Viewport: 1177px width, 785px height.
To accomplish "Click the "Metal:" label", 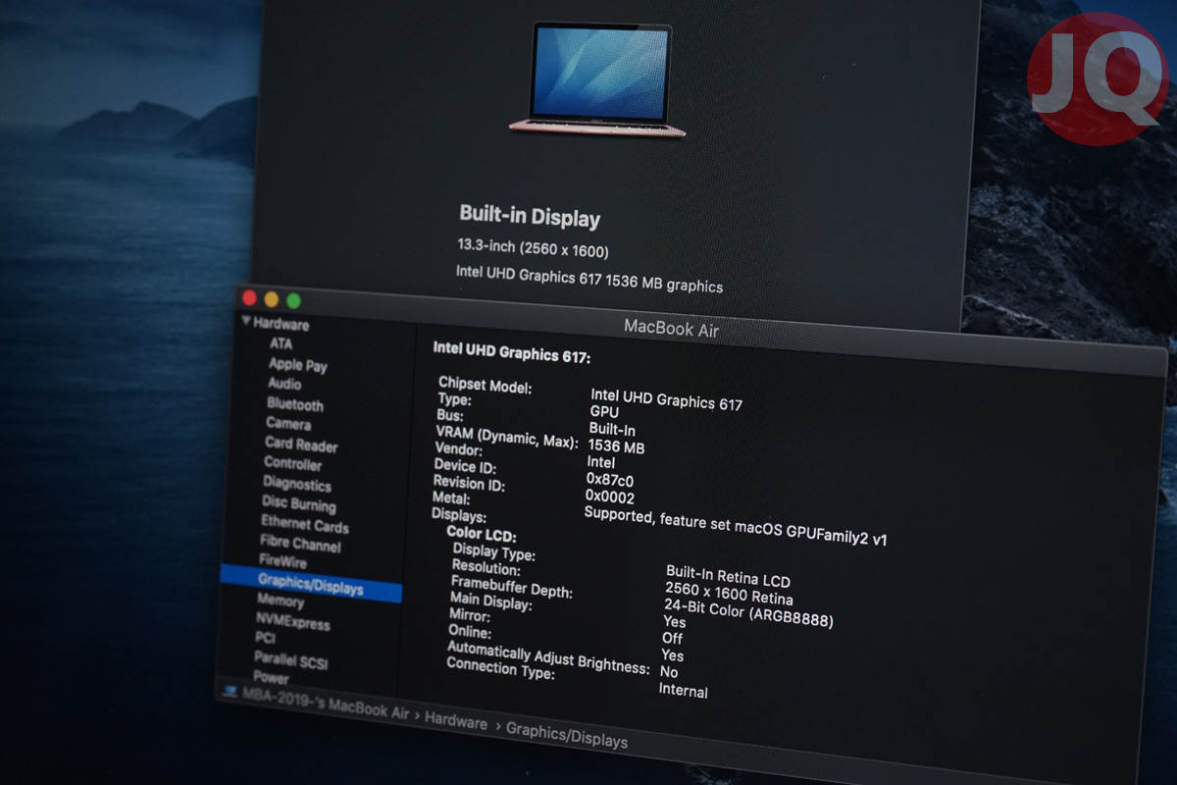I will click(451, 497).
